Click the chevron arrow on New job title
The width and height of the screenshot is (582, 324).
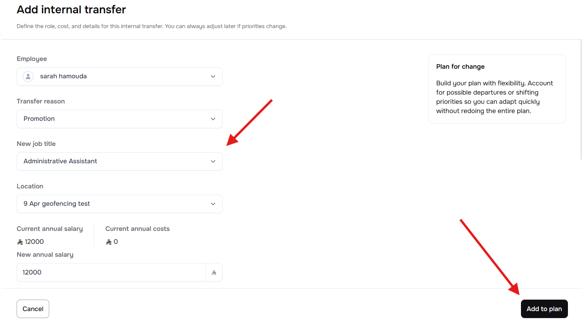click(213, 161)
